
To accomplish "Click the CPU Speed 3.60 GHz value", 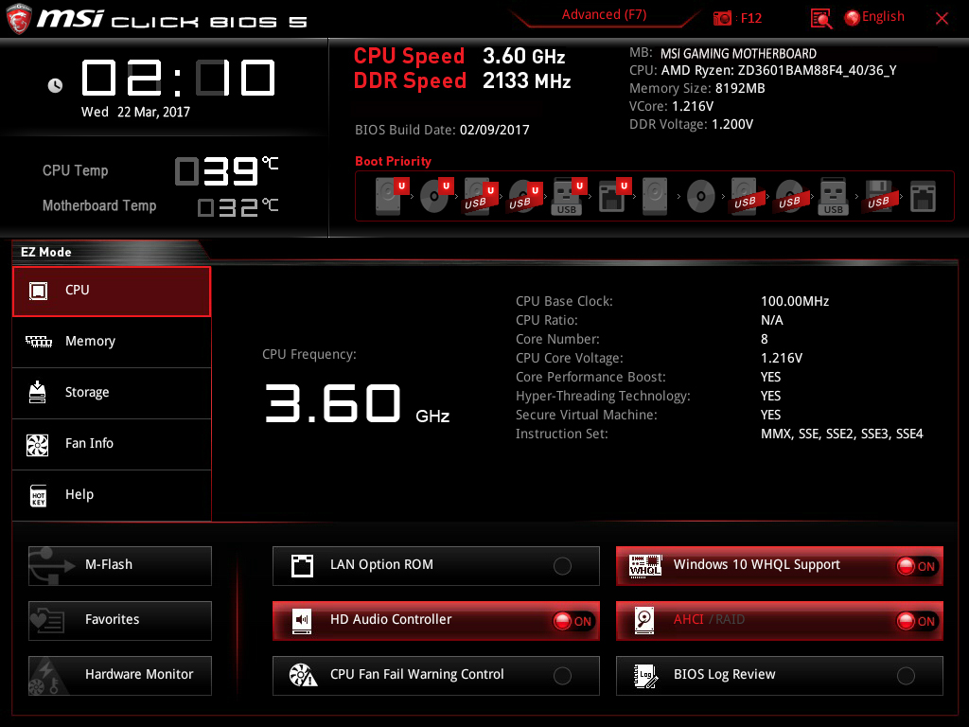I will point(523,56).
